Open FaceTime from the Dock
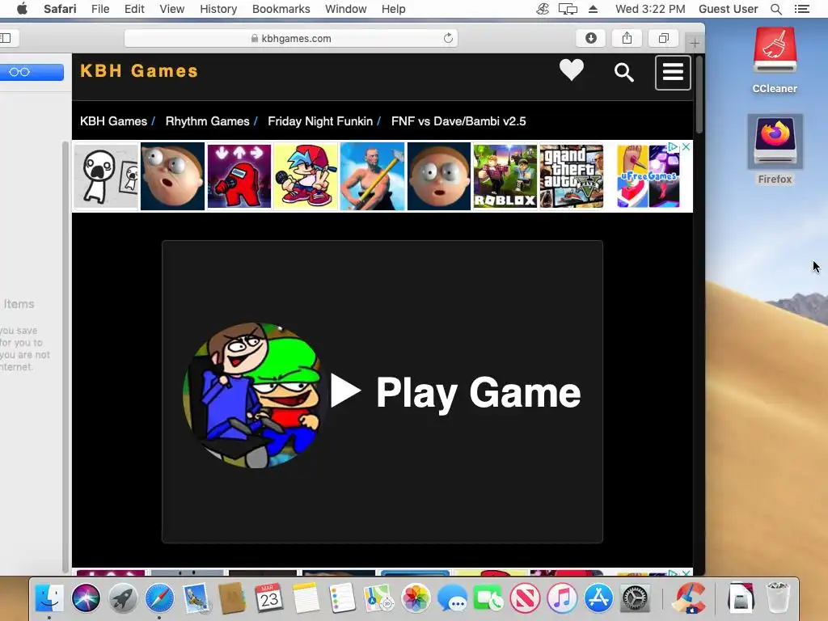This screenshot has width=828, height=621. pyautogui.click(x=489, y=598)
